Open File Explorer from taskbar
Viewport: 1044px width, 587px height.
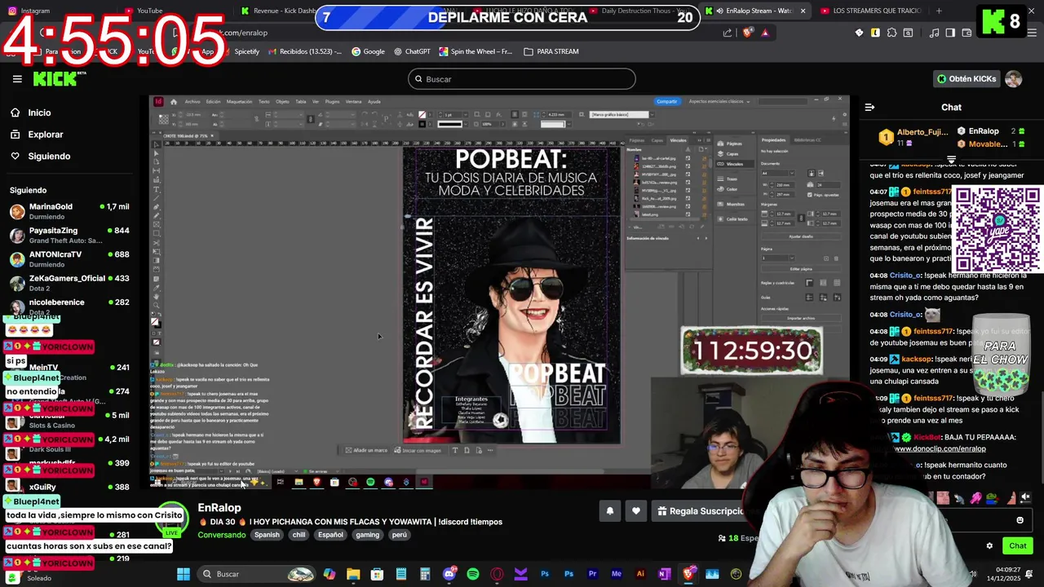[353, 574]
